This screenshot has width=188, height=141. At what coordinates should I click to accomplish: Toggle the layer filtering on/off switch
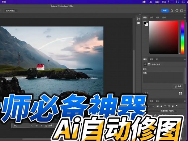176,106
